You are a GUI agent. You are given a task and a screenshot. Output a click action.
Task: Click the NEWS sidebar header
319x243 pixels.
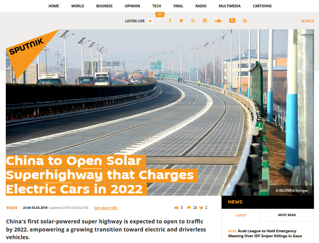coord(235,202)
